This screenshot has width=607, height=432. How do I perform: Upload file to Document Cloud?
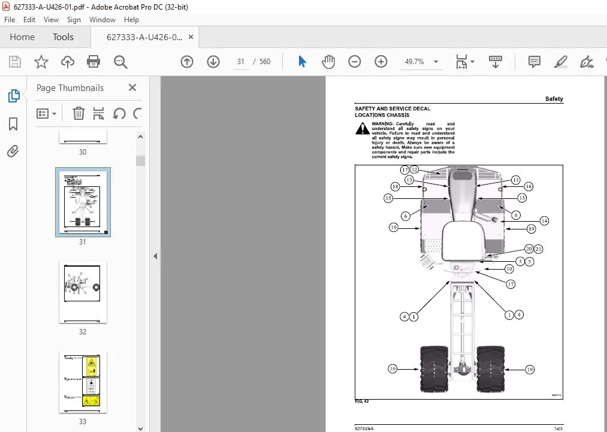coord(67,62)
